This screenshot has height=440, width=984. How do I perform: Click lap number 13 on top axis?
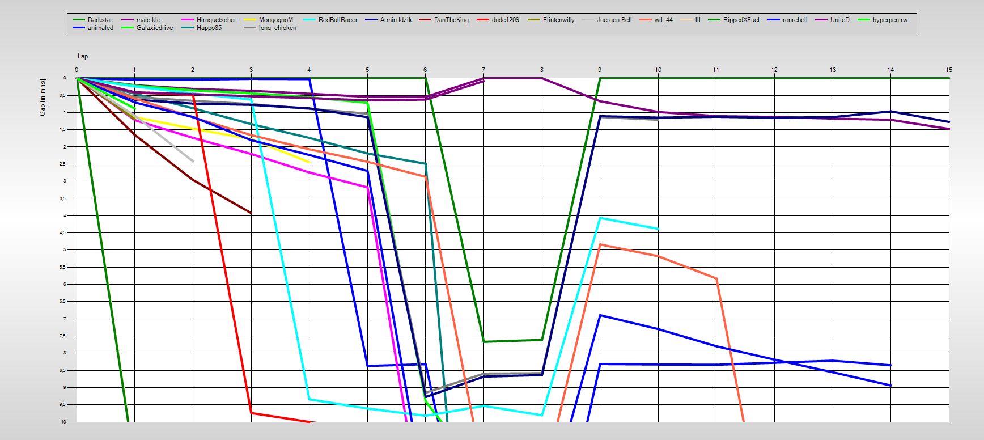point(833,70)
